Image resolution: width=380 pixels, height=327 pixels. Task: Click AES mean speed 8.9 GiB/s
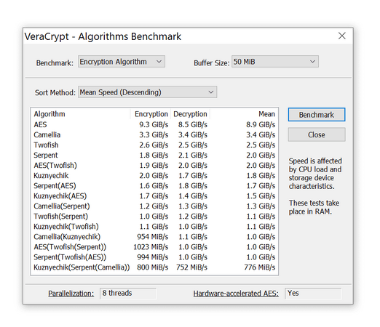[261, 124]
